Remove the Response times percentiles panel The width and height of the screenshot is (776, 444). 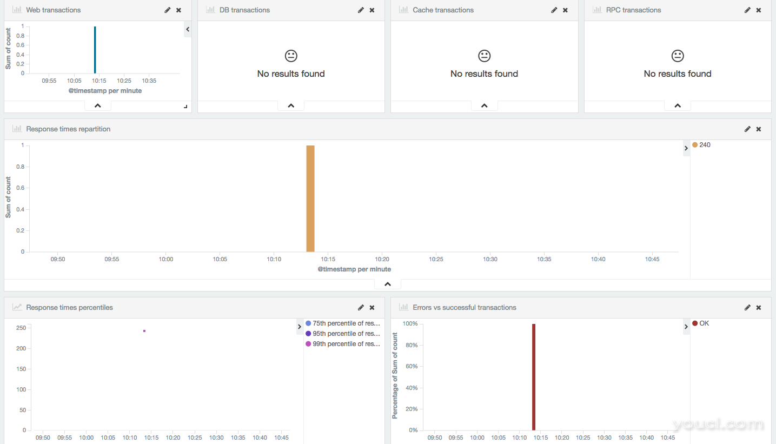[372, 308]
